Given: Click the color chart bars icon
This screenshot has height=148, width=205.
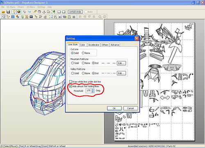Looking at the screenshot, I should click(x=65, y=17).
